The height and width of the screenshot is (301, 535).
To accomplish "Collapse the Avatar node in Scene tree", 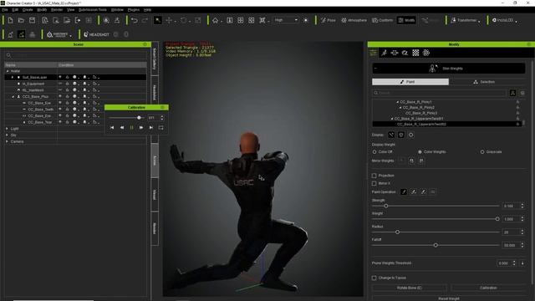I will 8,71.
